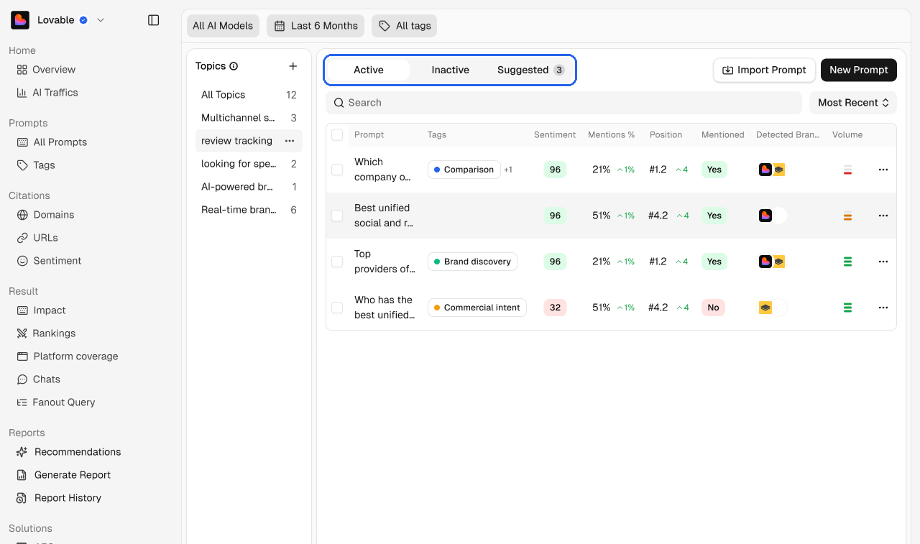Image resolution: width=920 pixels, height=544 pixels.
Task: Open Recommendations report
Action: (x=69, y=452)
